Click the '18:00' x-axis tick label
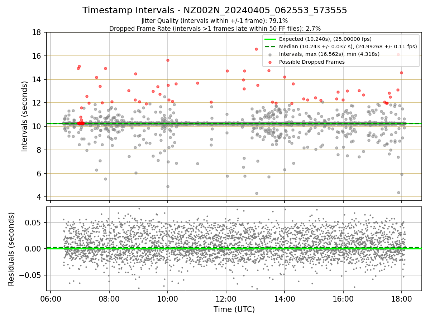The width and height of the screenshot is (430, 322). [x=401, y=299]
